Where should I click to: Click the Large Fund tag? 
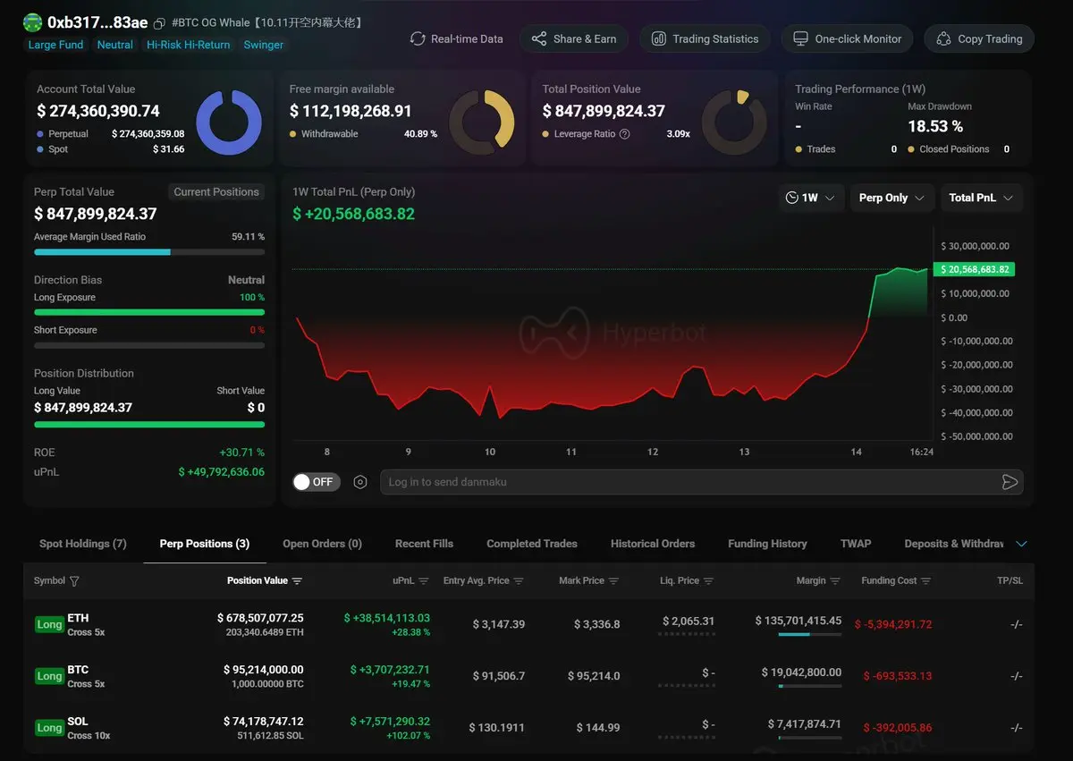(x=55, y=45)
